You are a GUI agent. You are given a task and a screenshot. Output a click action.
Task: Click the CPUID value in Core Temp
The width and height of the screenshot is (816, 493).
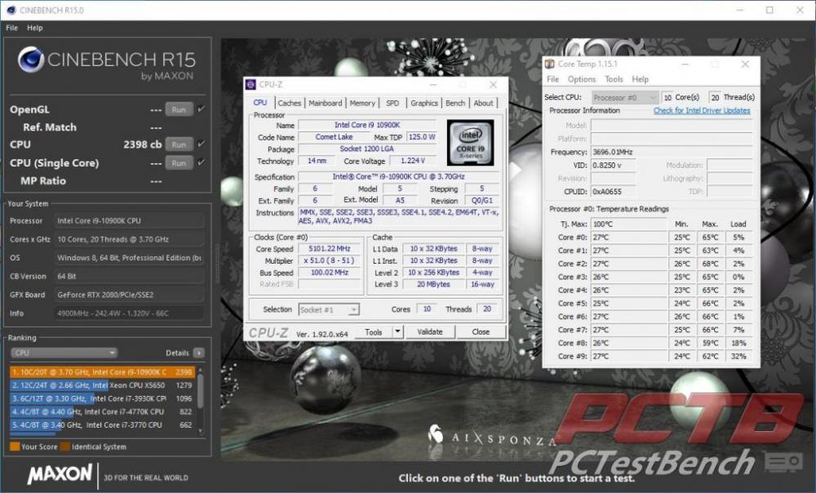click(613, 192)
